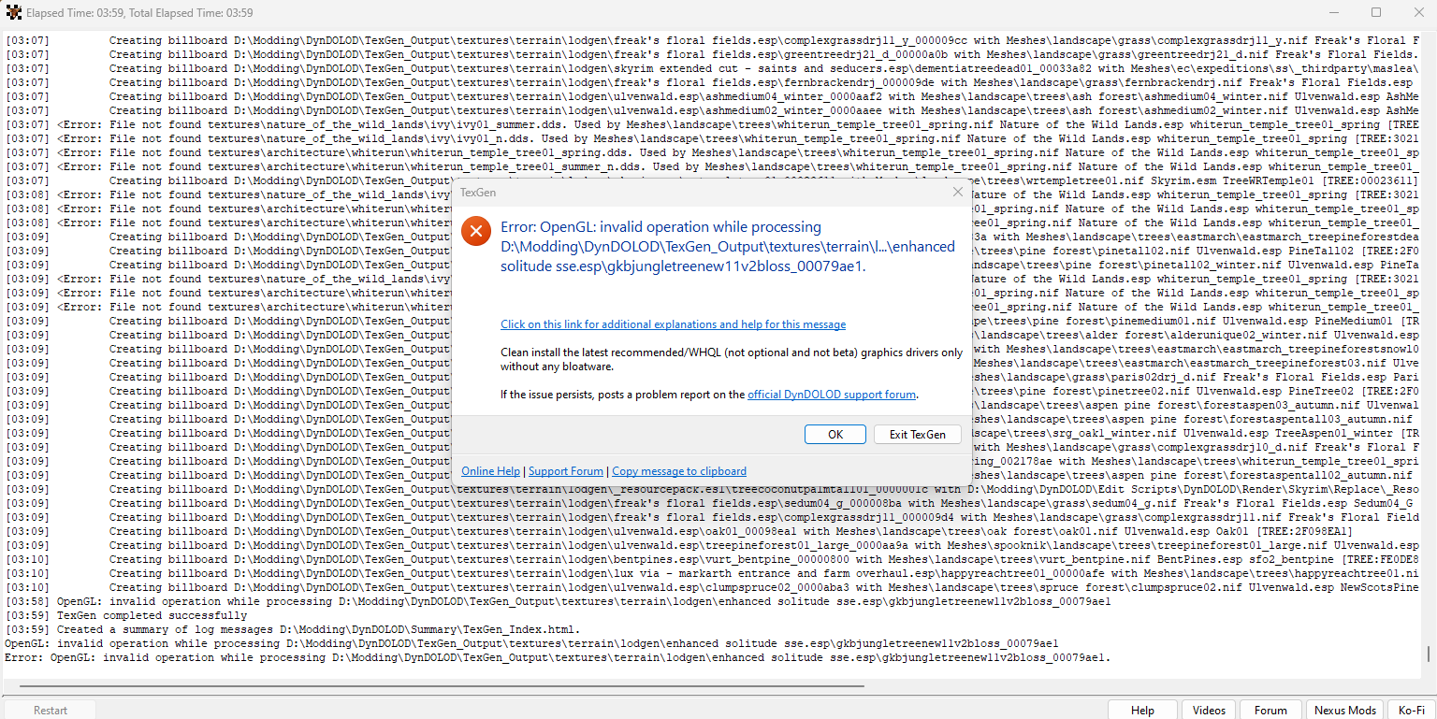Maximize the TexGen main window
The image size is (1437, 719).
tap(1376, 12)
